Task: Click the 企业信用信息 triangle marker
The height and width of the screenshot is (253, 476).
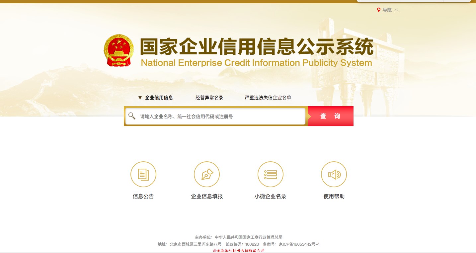Action: pyautogui.click(x=140, y=98)
